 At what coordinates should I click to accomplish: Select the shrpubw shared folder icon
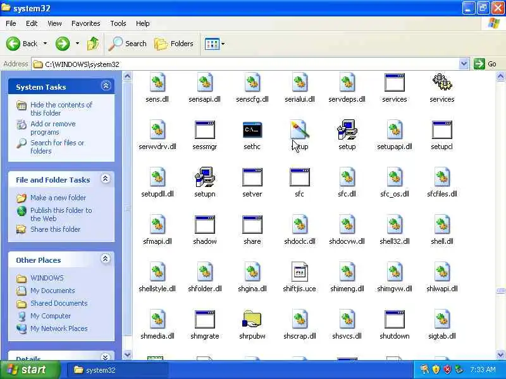[252, 319]
